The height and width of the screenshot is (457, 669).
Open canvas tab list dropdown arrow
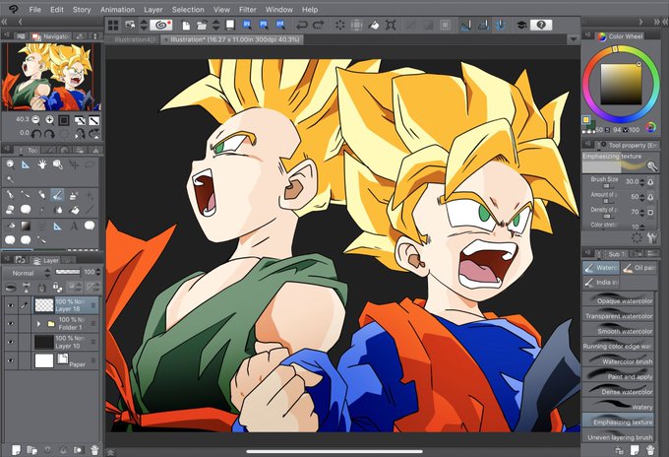[x=573, y=39]
